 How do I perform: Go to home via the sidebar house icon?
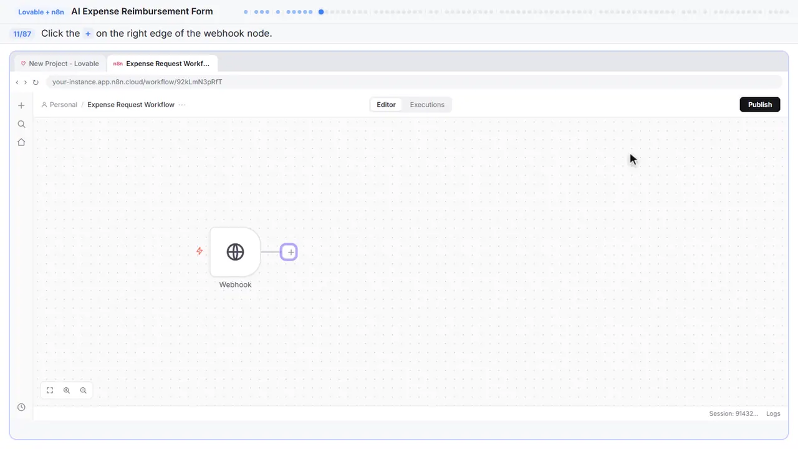[x=21, y=142]
